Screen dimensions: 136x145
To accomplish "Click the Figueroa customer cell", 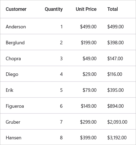I will click(x=15, y=106).
